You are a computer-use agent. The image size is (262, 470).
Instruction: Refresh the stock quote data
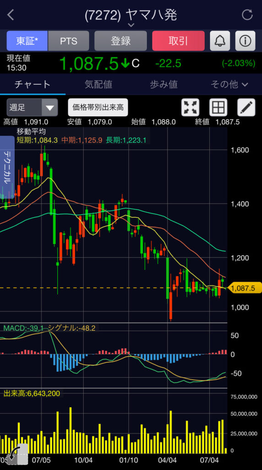[x=247, y=15]
